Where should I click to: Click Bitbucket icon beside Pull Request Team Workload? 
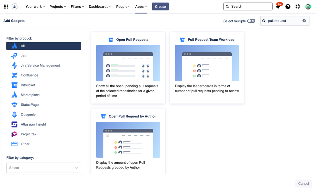tap(183, 40)
